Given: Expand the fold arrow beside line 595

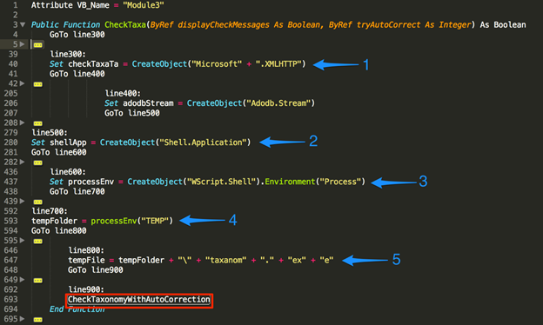Looking at the screenshot, I should coord(23,240).
